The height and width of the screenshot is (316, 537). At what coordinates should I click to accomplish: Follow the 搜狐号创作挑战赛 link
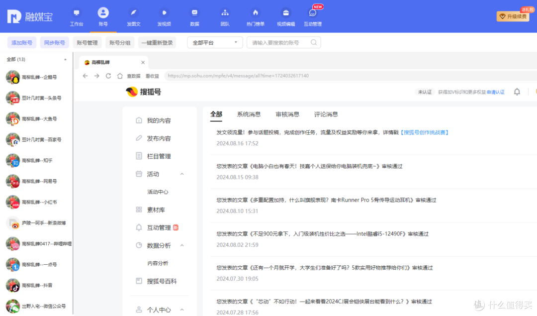pyautogui.click(x=424, y=132)
